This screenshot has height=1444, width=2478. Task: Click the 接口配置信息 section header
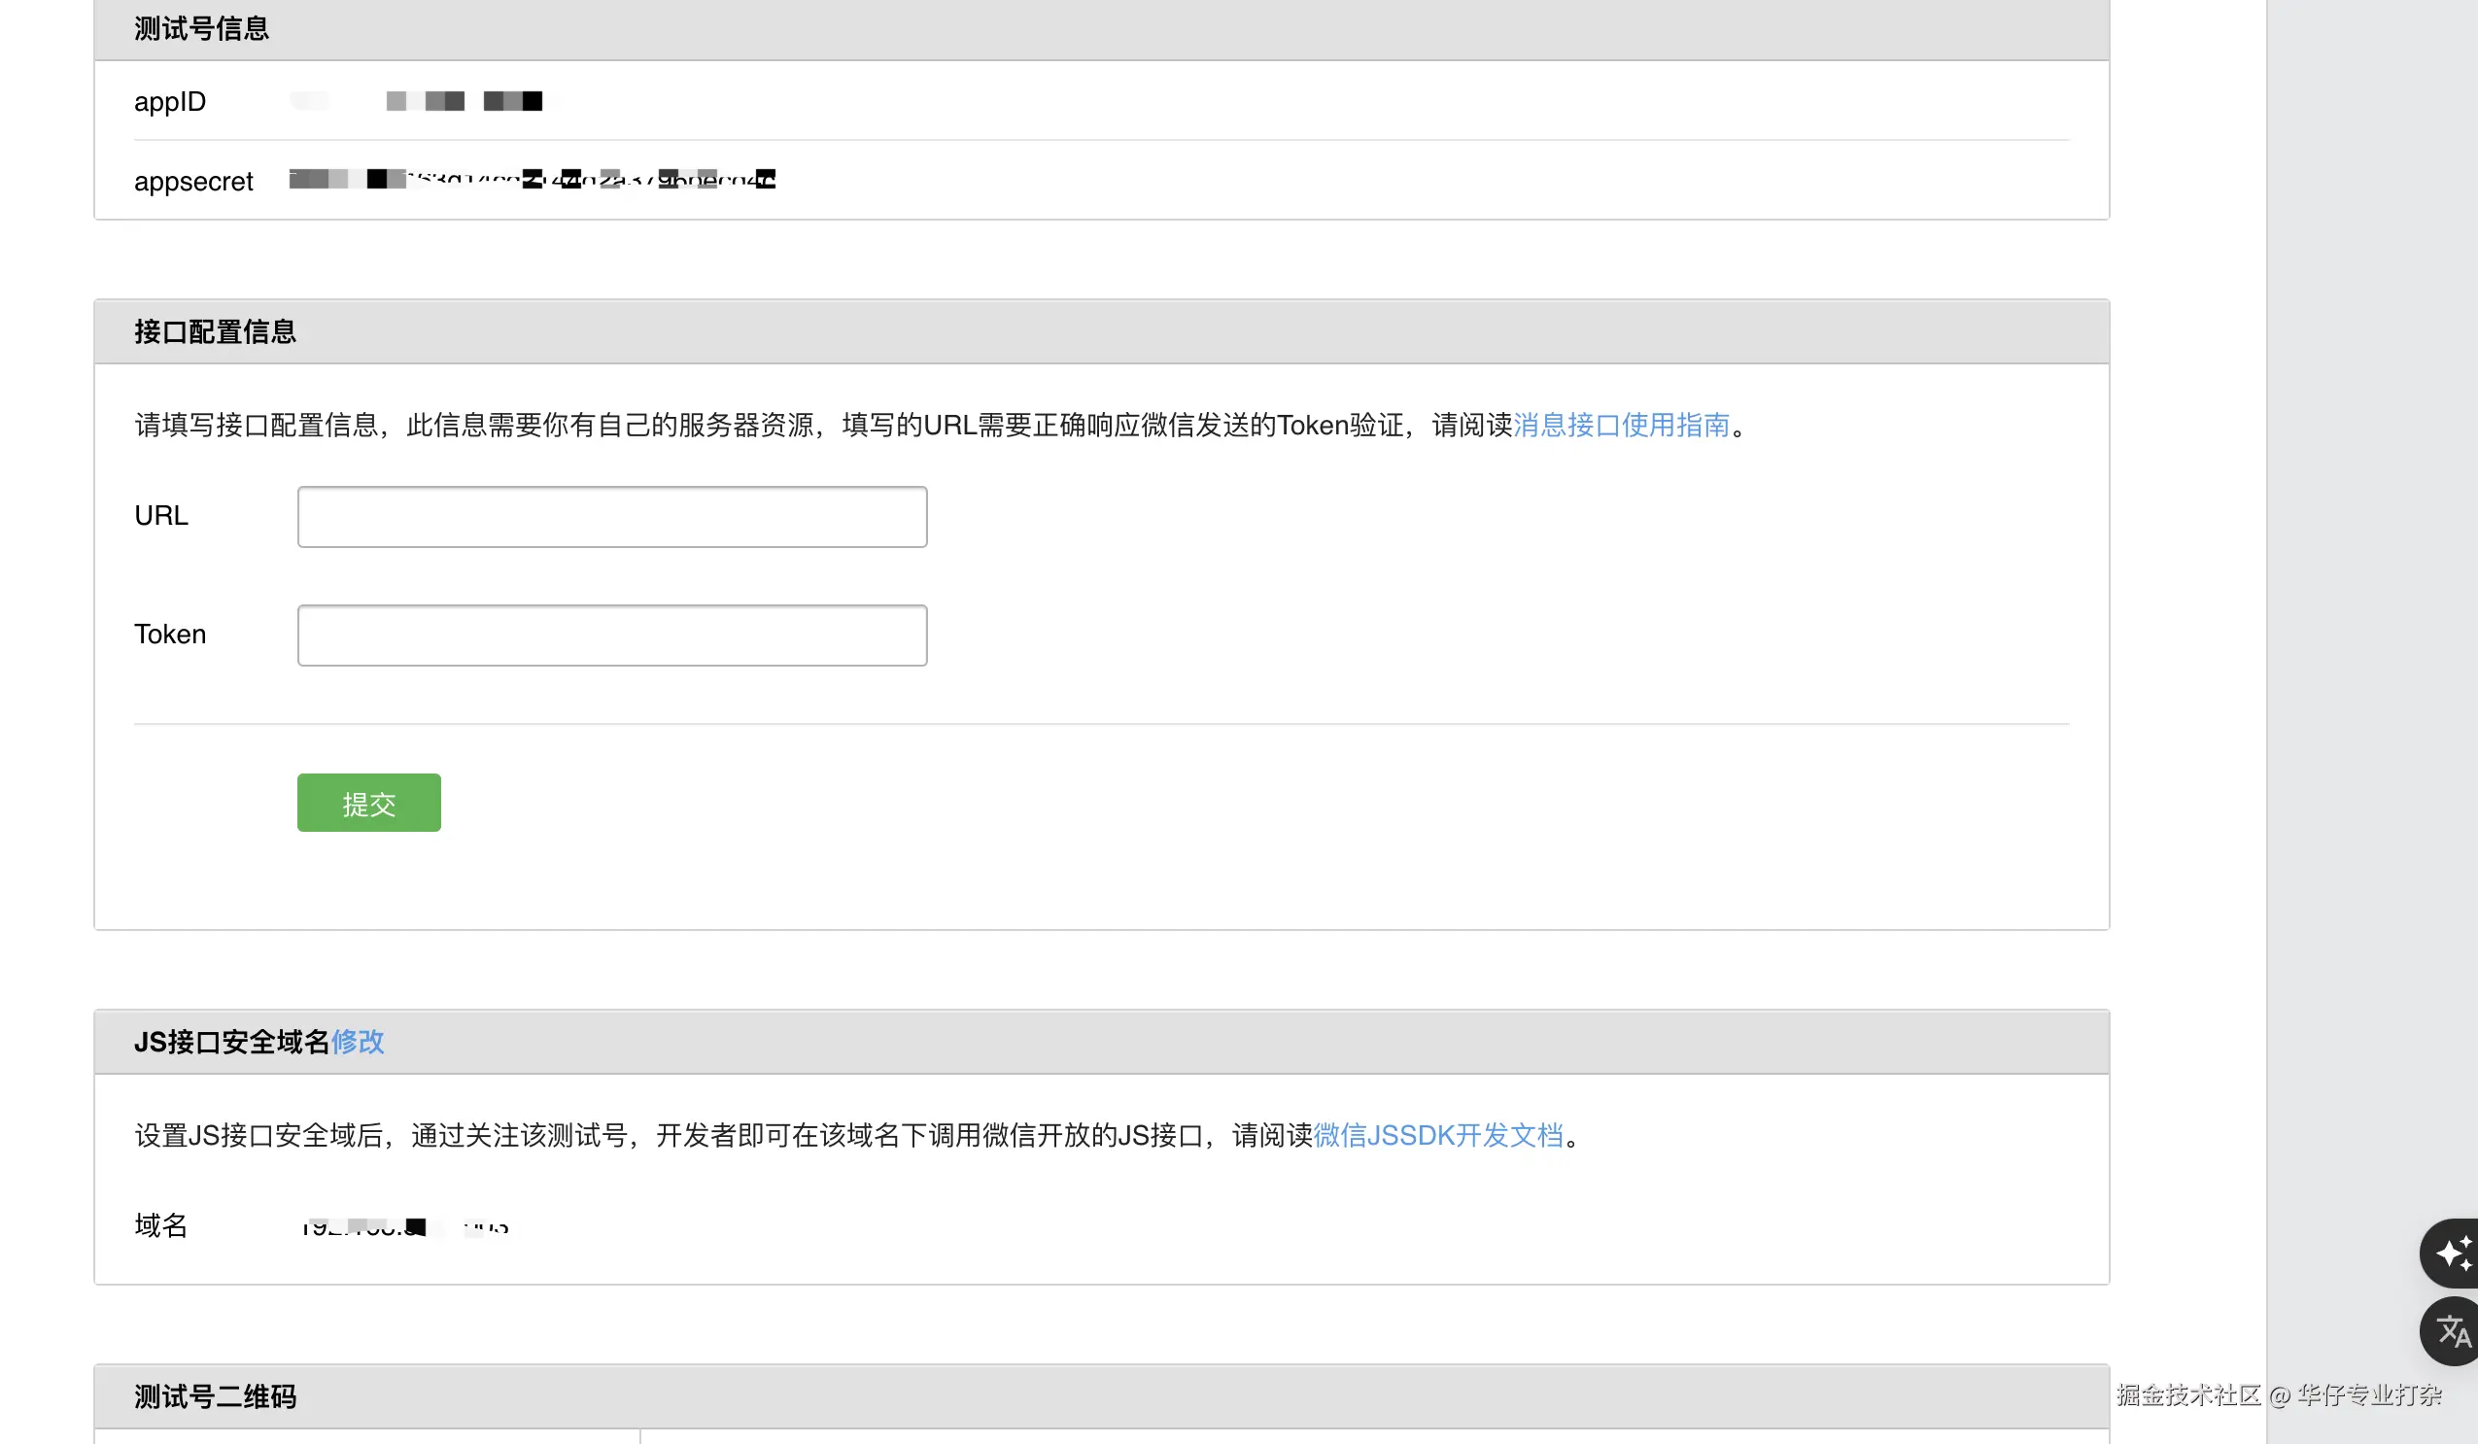[216, 331]
